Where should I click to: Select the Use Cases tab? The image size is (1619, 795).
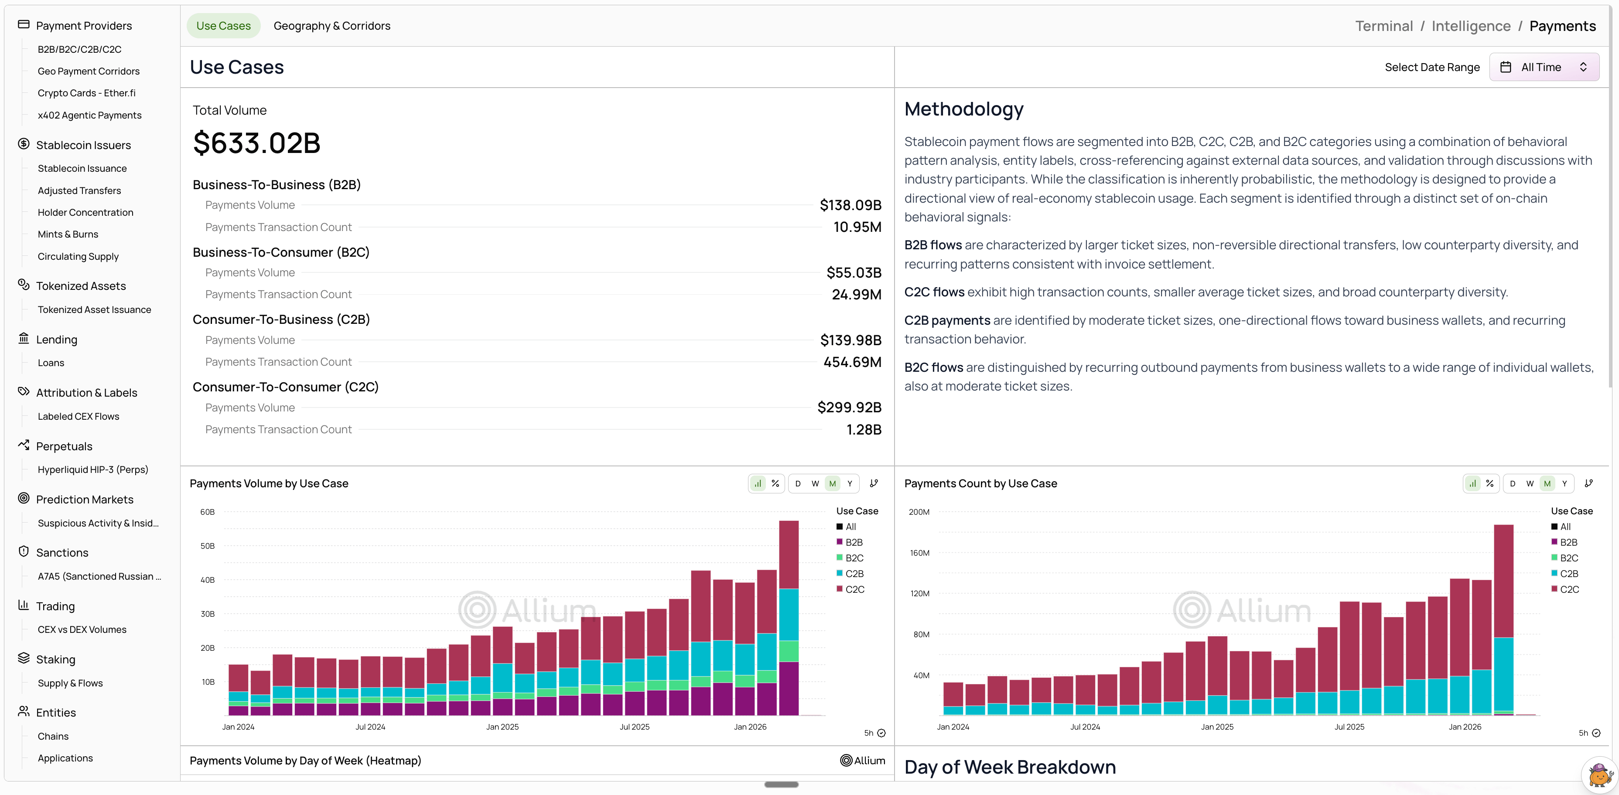coord(223,26)
